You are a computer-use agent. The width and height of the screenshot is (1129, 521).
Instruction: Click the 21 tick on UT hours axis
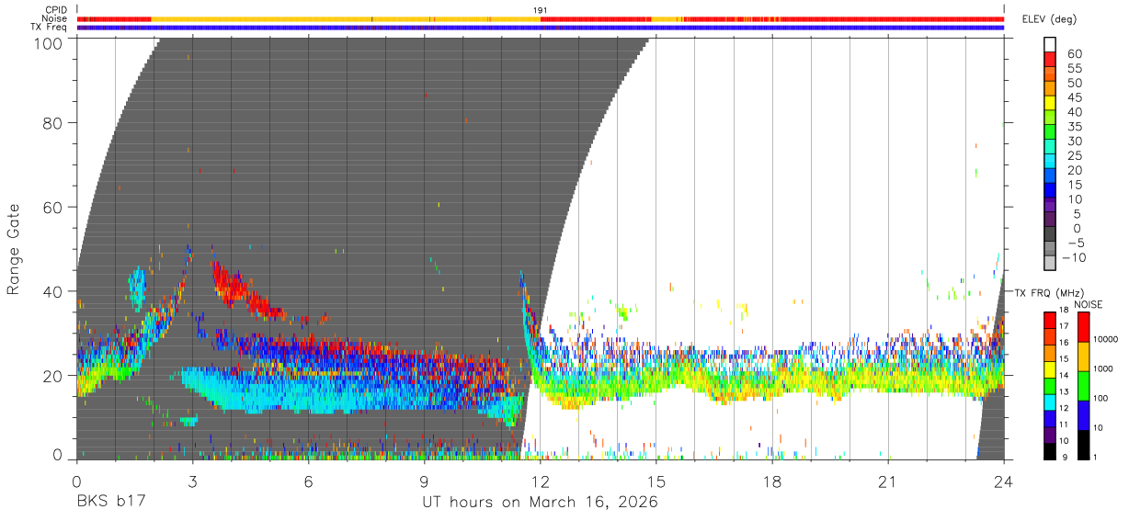(x=888, y=481)
